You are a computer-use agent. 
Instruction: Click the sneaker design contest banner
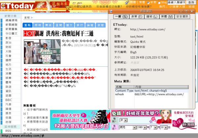(x=80, y=120)
